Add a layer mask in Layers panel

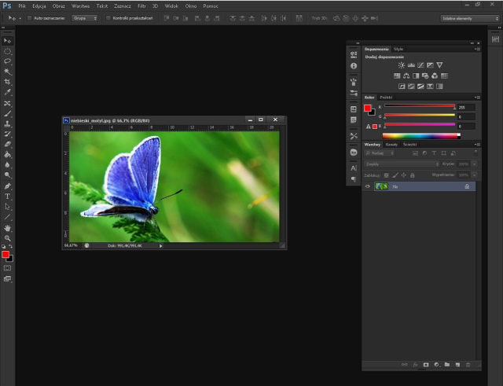click(426, 365)
